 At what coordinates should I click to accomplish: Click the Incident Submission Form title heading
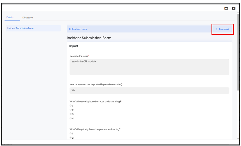click(89, 38)
